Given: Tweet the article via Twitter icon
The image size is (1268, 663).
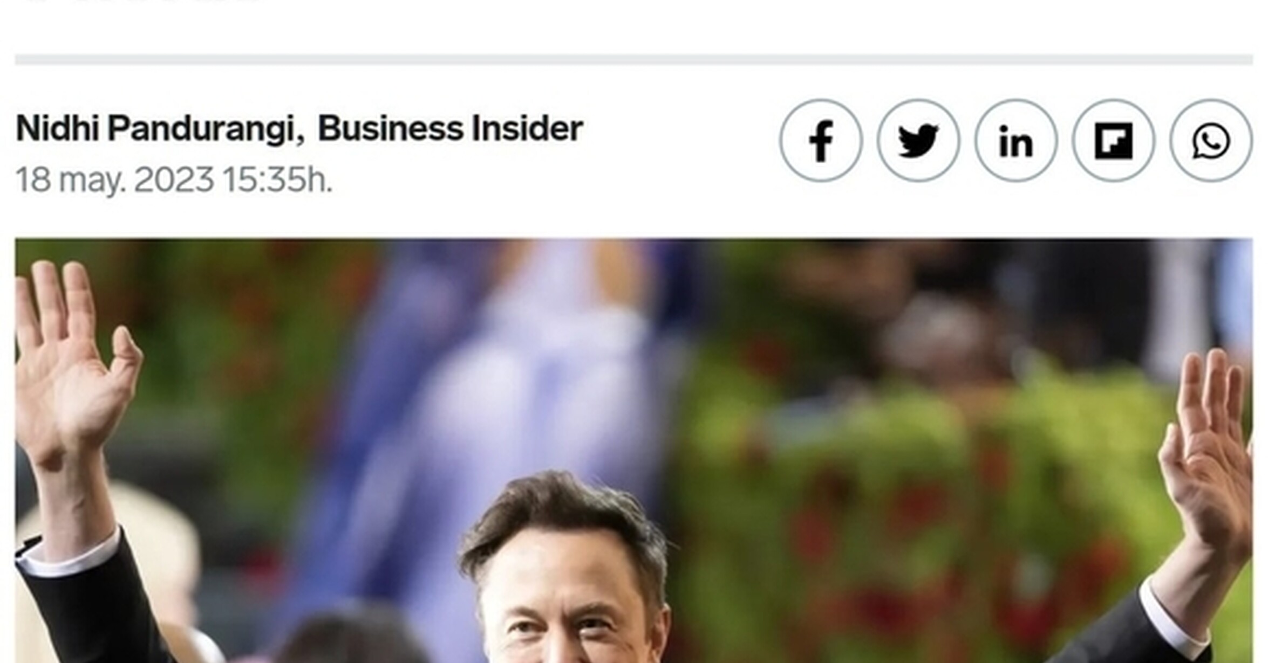Looking at the screenshot, I should coord(918,141).
